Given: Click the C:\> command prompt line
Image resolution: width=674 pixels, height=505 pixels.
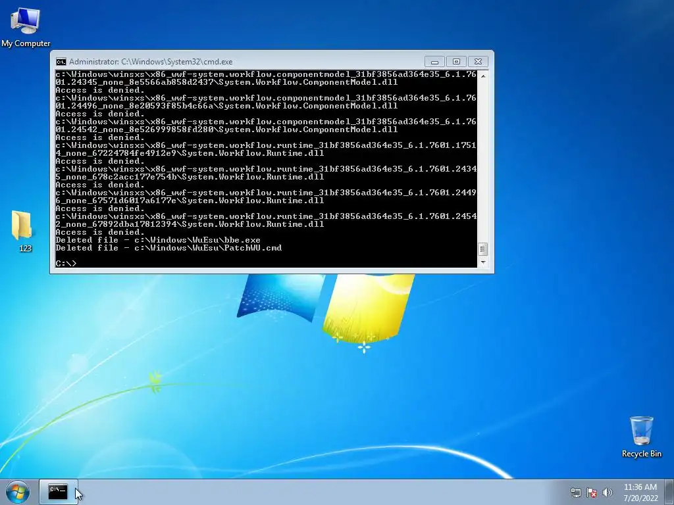Looking at the screenshot, I should point(66,263).
